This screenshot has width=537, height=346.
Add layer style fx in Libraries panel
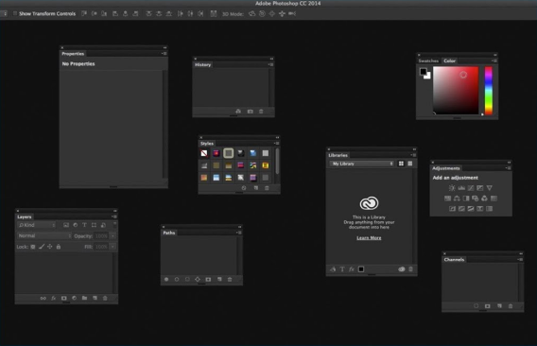352,269
